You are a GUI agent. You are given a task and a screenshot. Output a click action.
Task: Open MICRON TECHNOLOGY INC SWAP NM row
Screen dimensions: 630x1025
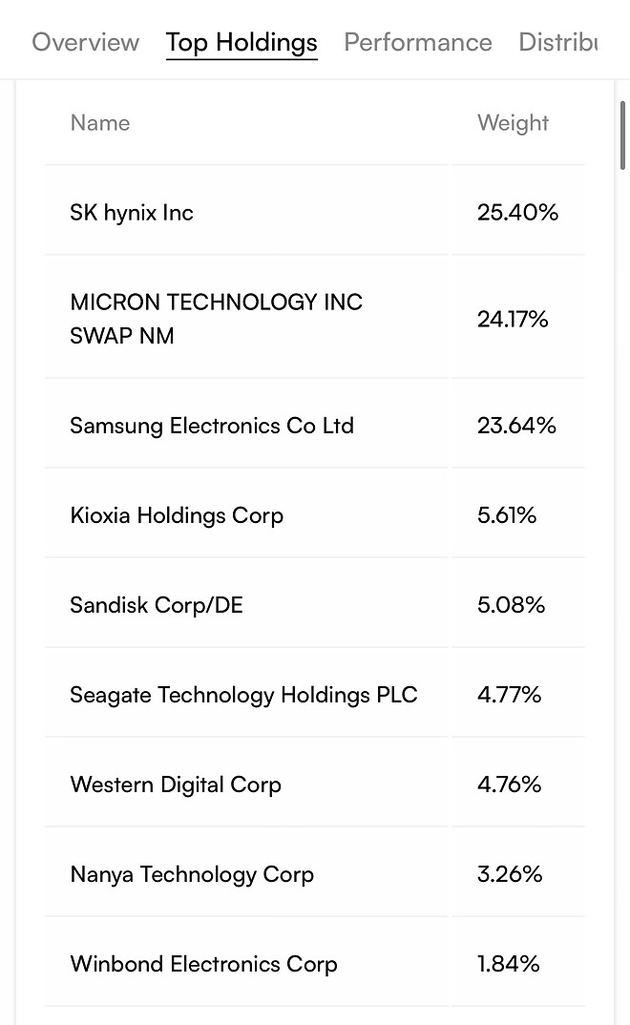[x=216, y=319]
